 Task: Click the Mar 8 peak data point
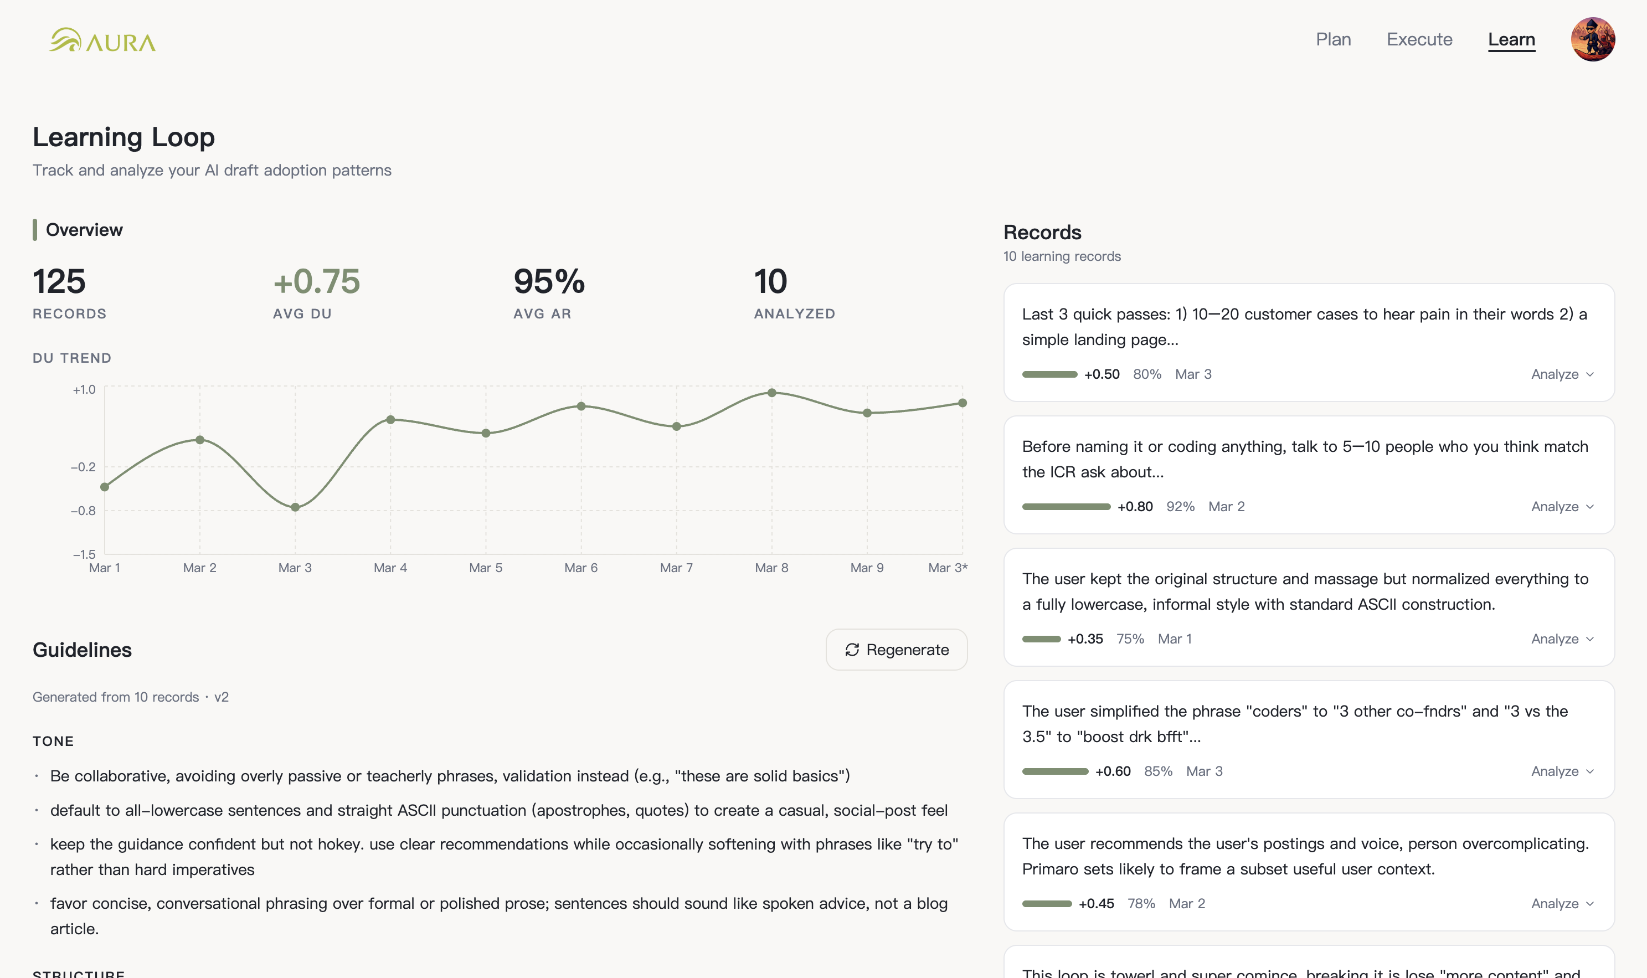click(x=772, y=393)
